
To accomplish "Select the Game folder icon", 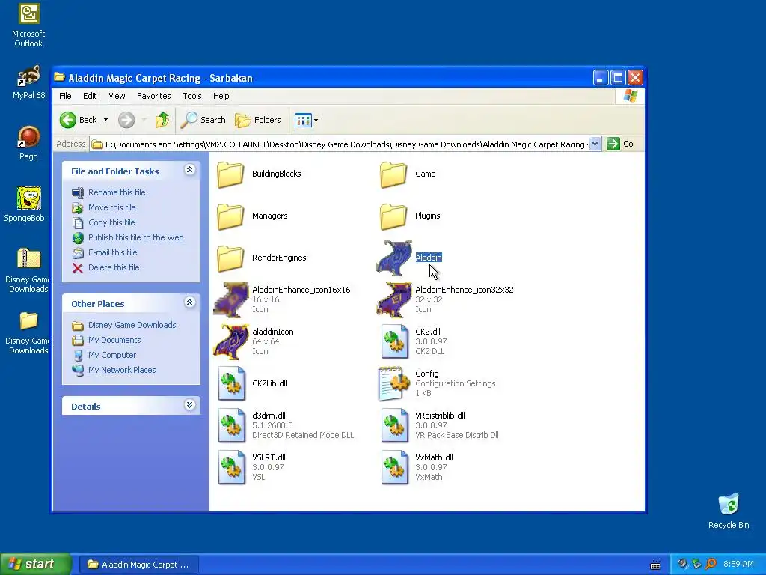I will coord(393,174).
